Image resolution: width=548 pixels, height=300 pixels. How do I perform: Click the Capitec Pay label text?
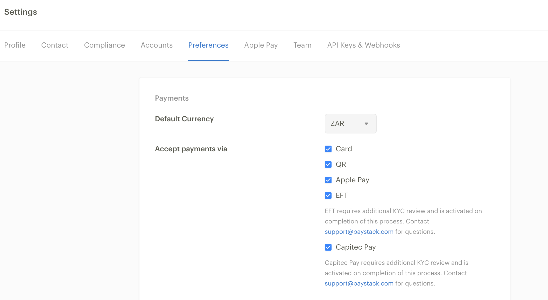coord(356,247)
